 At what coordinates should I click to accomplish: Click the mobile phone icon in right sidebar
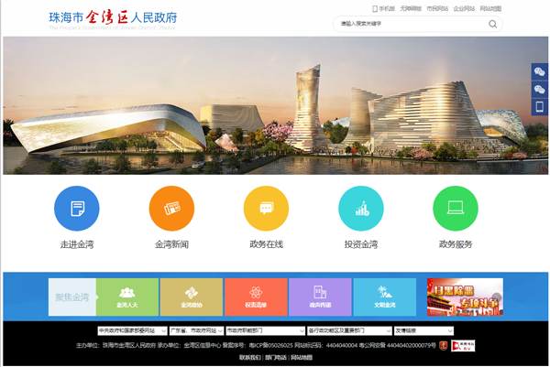[x=540, y=107]
